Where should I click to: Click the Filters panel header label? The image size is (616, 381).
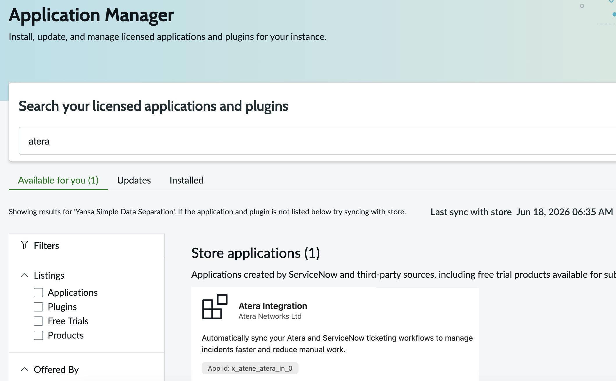pos(47,246)
